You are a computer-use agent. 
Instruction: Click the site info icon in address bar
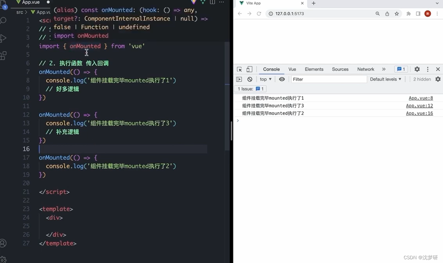click(271, 14)
